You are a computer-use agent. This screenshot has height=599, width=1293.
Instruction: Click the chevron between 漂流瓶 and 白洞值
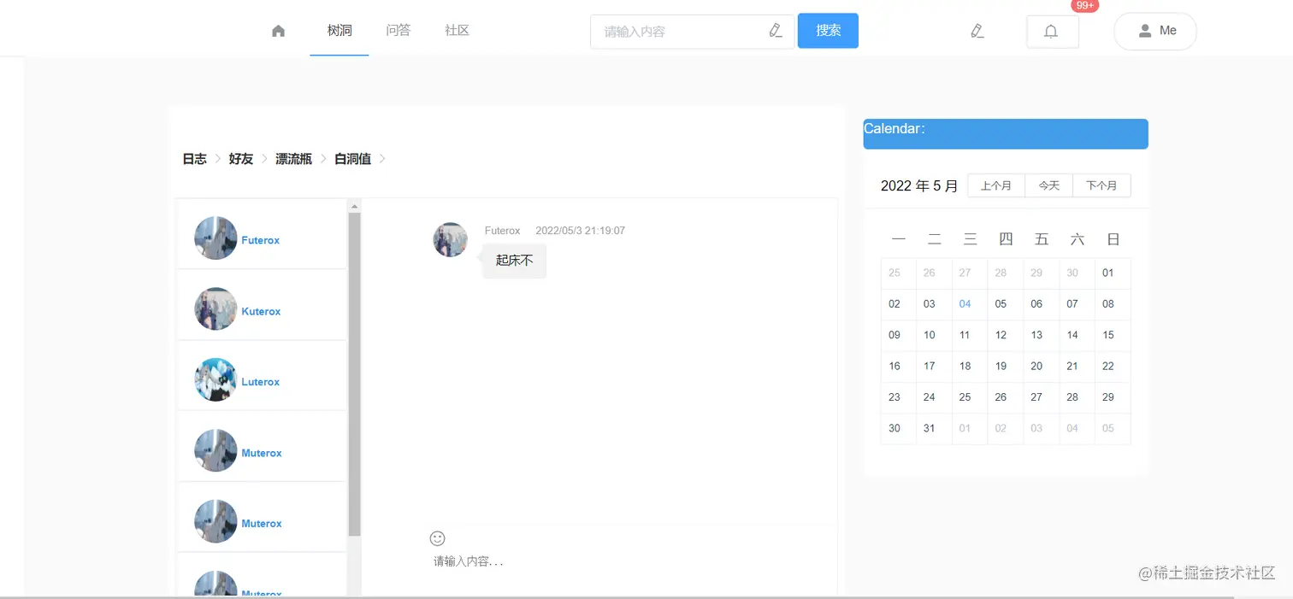pyautogui.click(x=322, y=159)
